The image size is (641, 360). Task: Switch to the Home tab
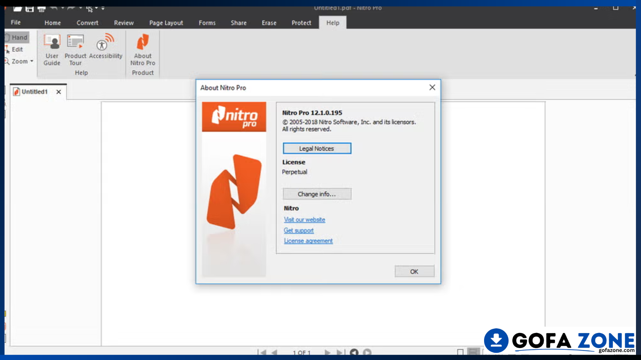pyautogui.click(x=53, y=23)
